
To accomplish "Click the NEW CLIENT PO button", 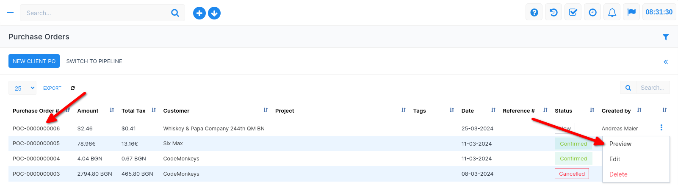I will (34, 61).
